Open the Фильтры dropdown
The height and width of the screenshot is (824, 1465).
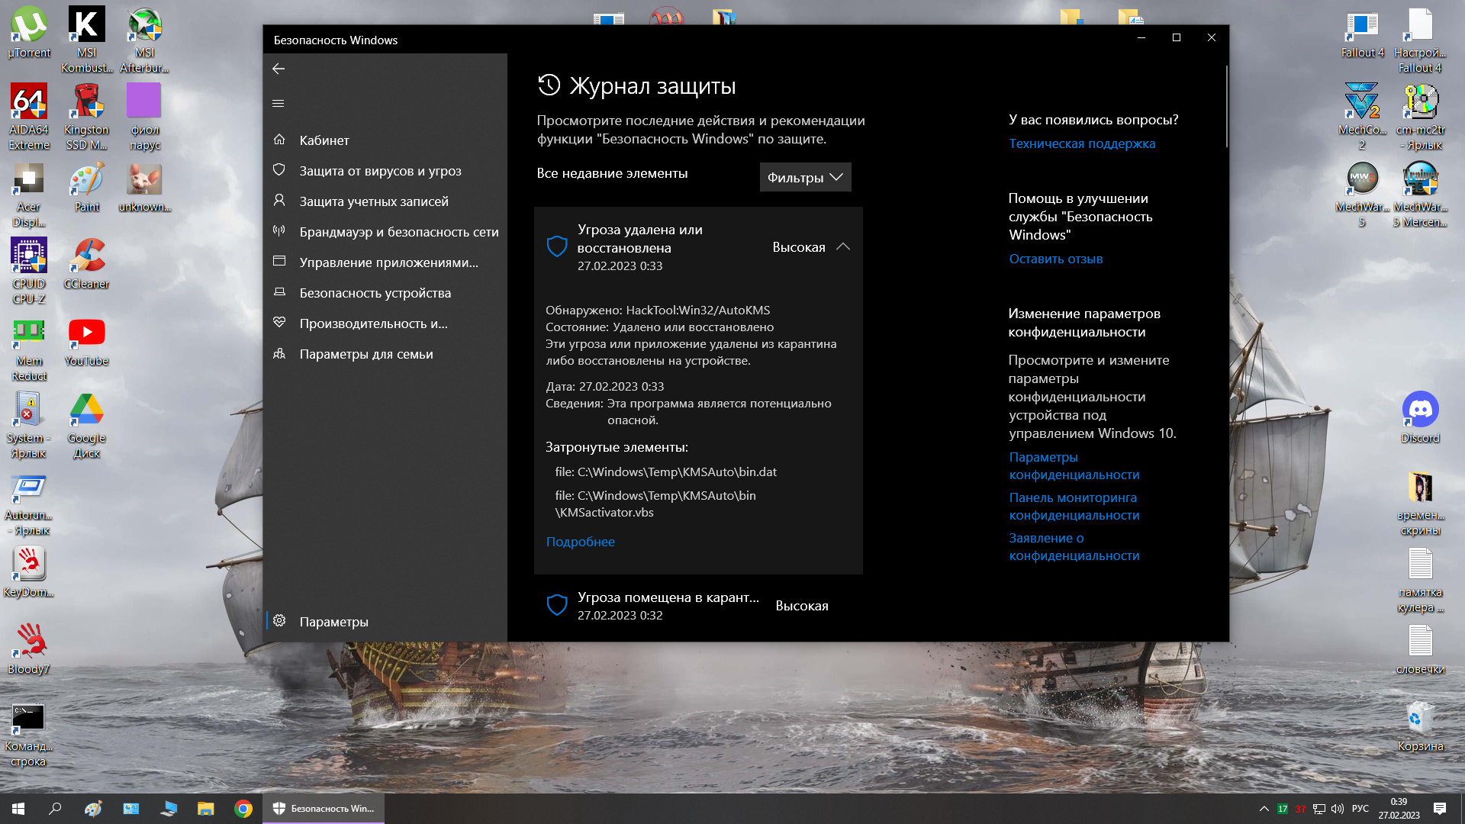tap(805, 177)
